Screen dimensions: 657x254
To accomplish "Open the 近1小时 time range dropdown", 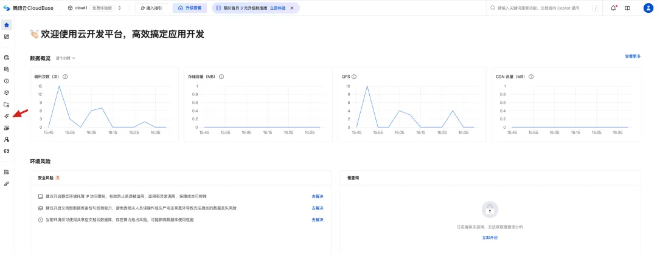I will (x=65, y=58).
